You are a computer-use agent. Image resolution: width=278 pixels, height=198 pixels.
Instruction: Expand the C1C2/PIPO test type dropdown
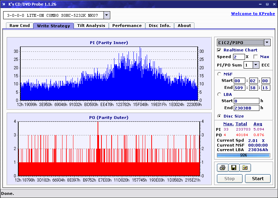(267, 43)
